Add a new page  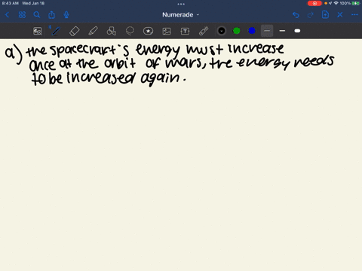coord(325,15)
